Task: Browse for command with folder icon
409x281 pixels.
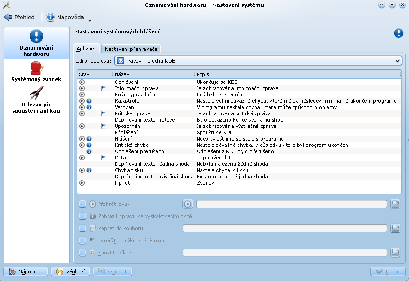Action: [395, 253]
